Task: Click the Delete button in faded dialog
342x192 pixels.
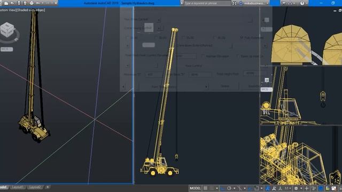Action: coord(224,86)
